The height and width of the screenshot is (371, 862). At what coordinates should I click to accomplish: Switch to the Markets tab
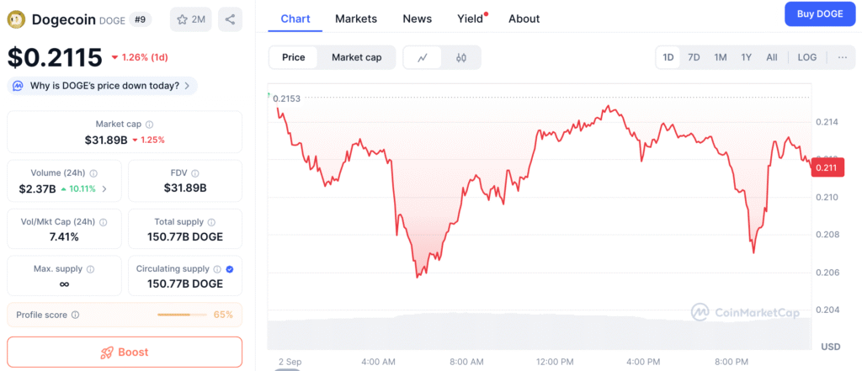(356, 19)
